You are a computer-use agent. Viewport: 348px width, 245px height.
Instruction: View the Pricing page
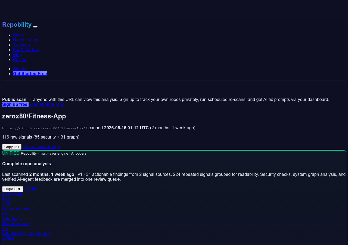pos(20,59)
